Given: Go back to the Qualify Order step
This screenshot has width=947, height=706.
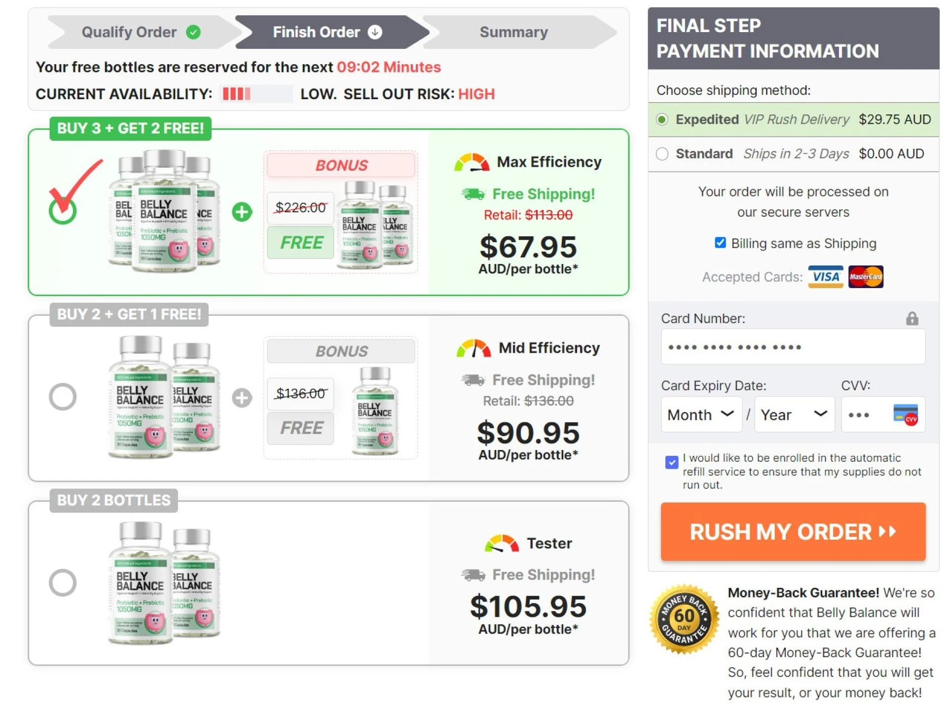Looking at the screenshot, I should (129, 32).
